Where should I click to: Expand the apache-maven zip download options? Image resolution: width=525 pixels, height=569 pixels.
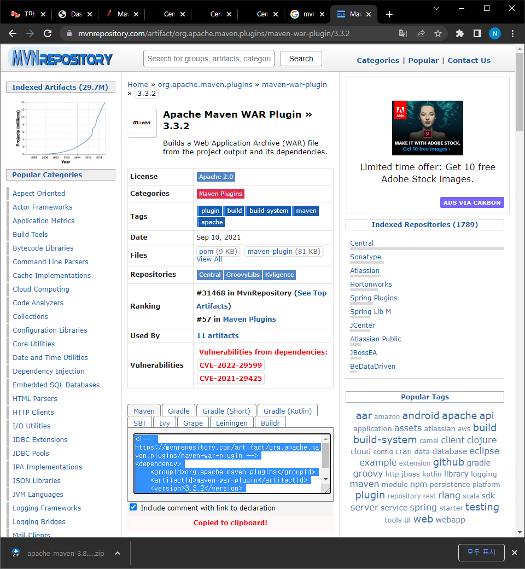coord(118,553)
